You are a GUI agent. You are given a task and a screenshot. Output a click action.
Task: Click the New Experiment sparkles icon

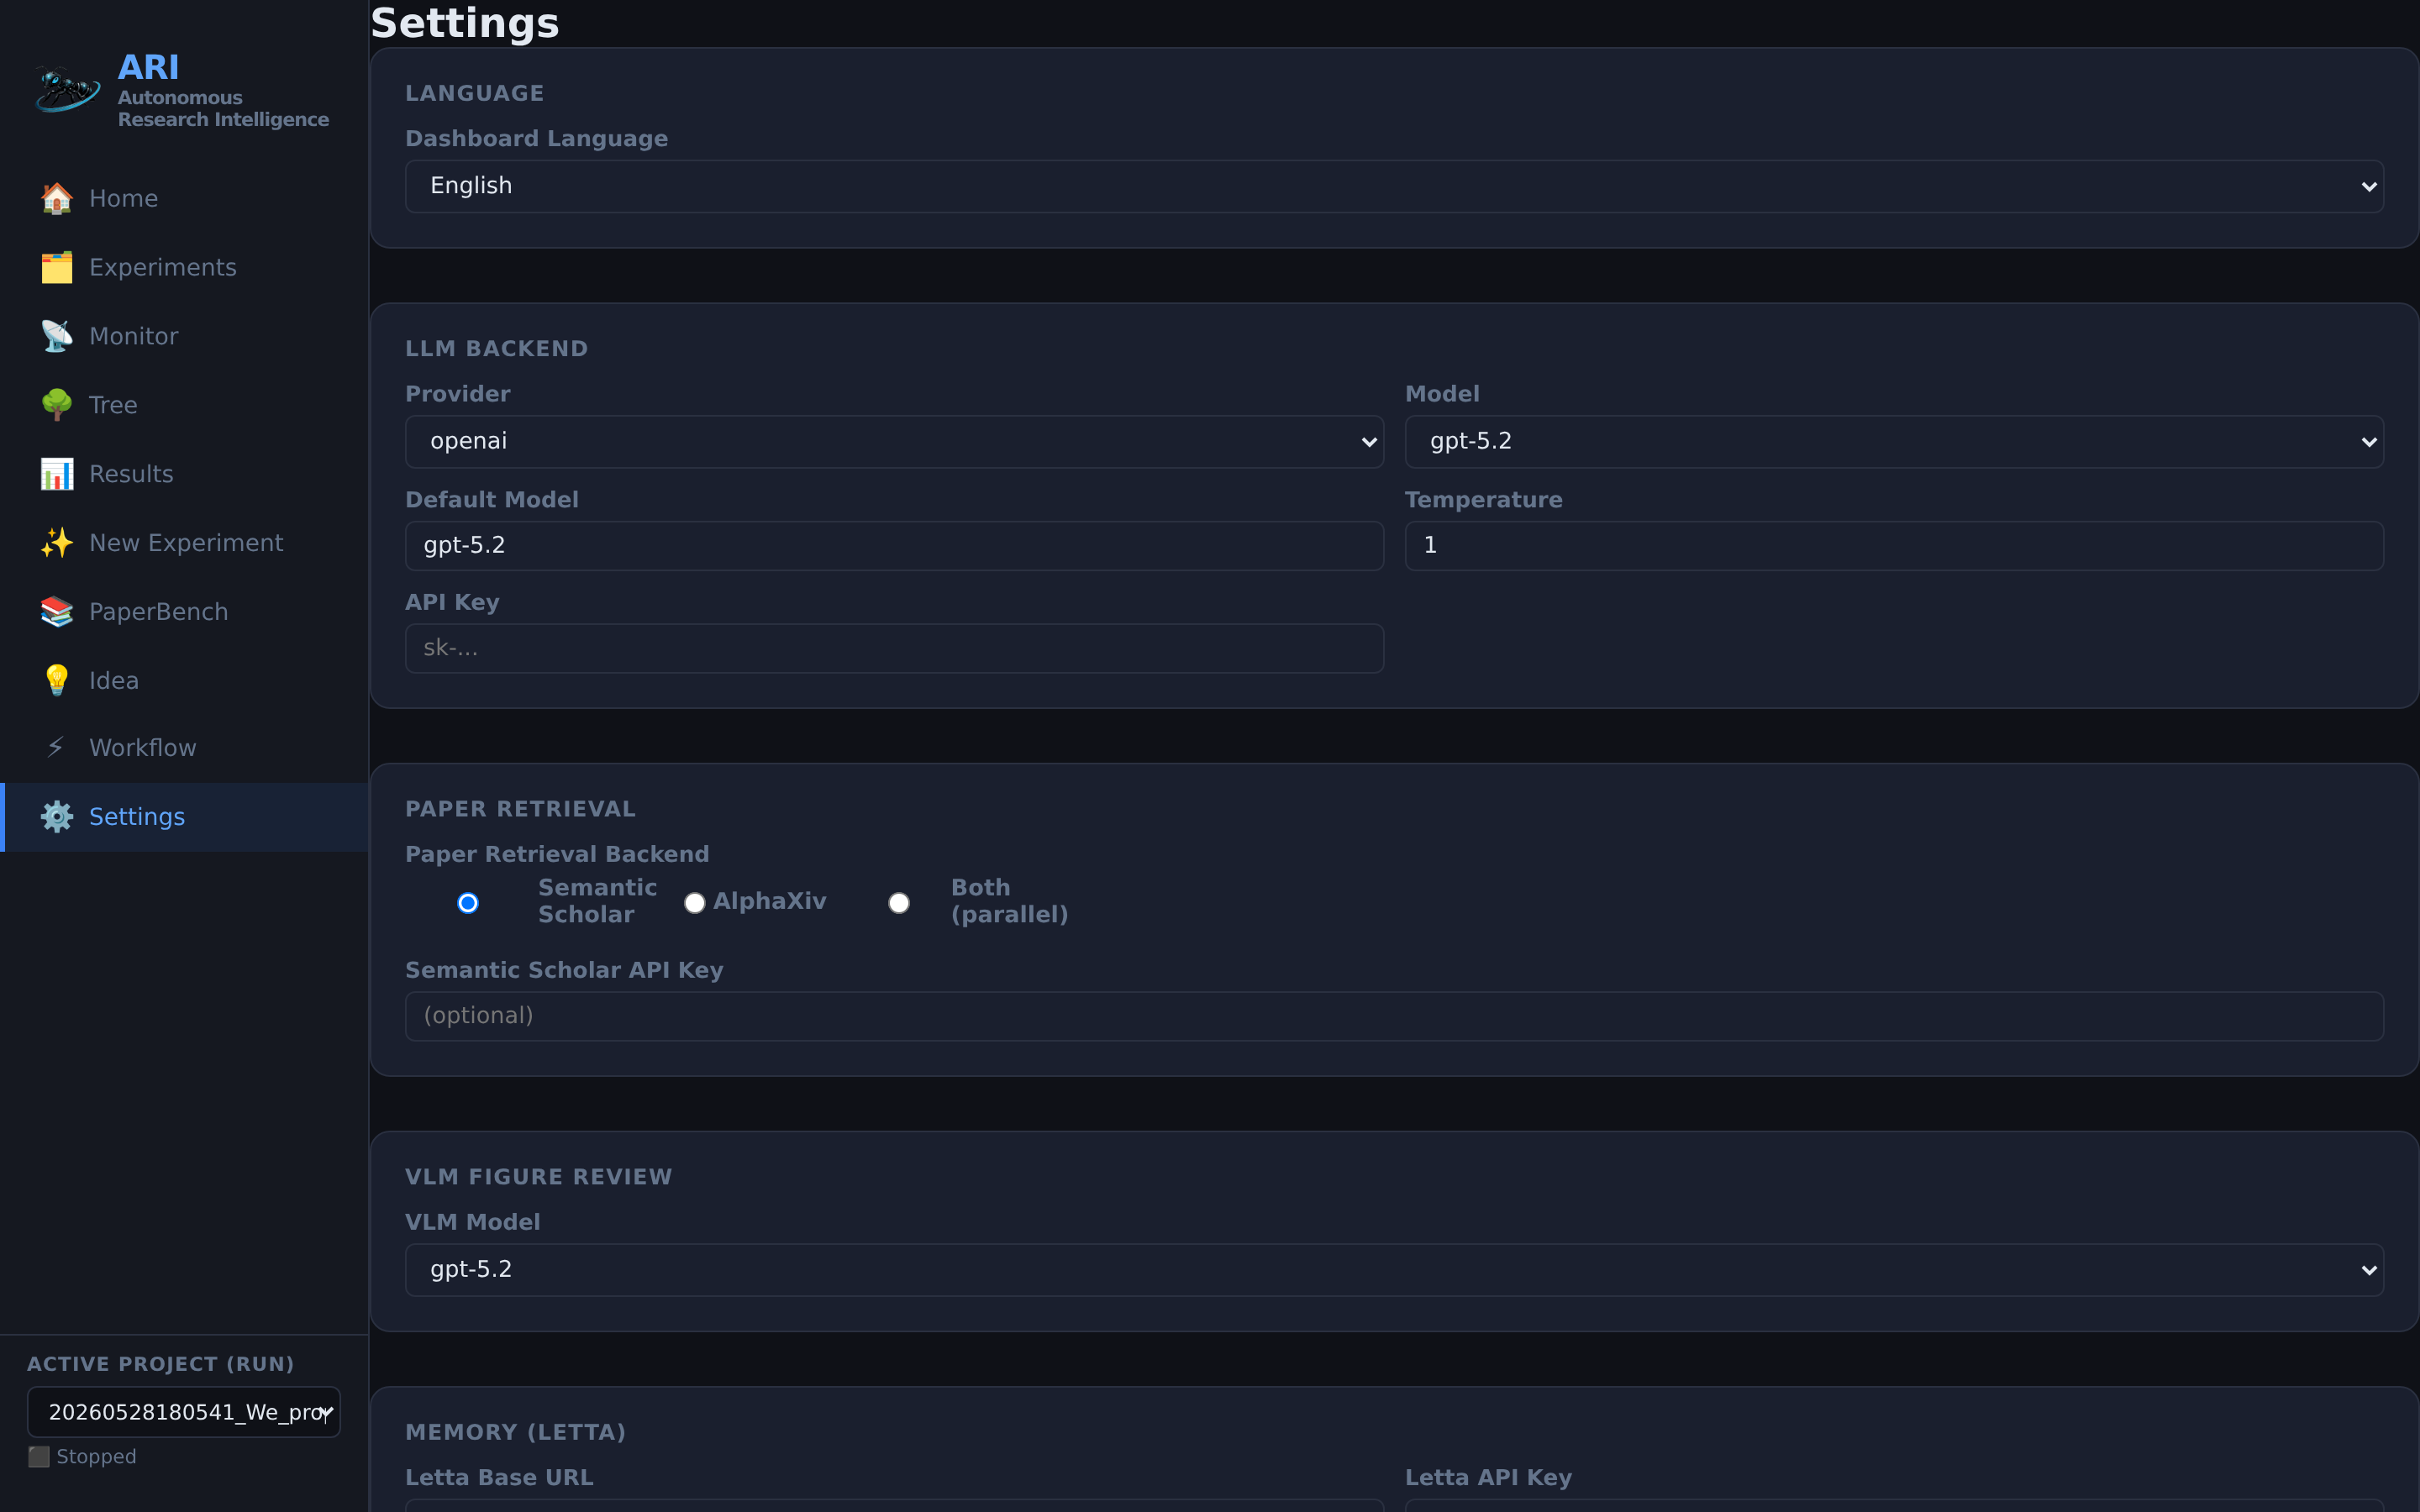57,543
